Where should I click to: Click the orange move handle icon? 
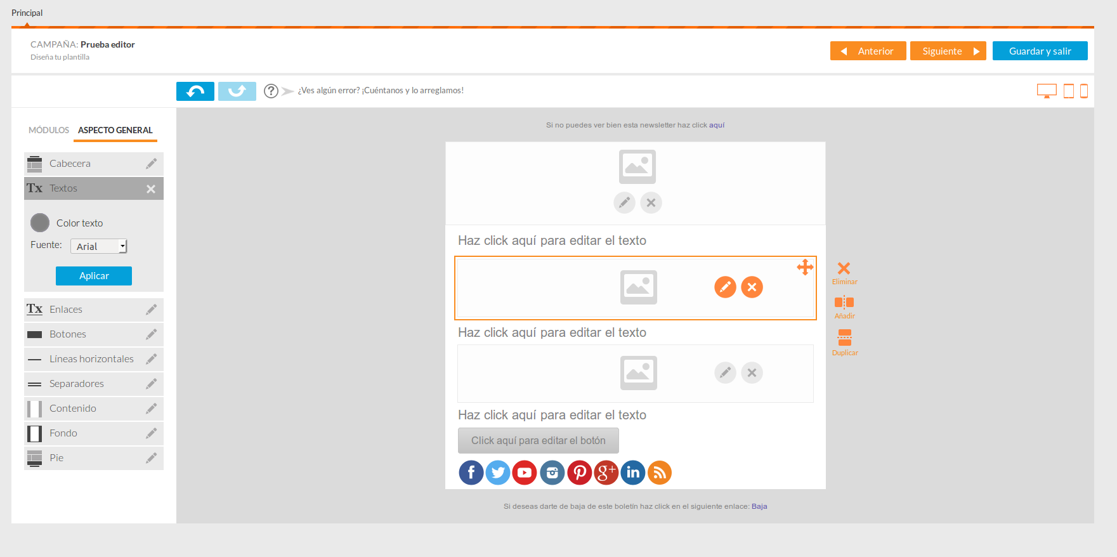(805, 267)
